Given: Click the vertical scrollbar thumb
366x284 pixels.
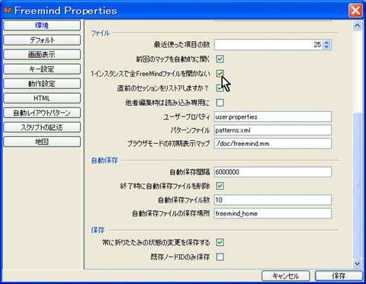Looking at the screenshot, I should point(357,186).
